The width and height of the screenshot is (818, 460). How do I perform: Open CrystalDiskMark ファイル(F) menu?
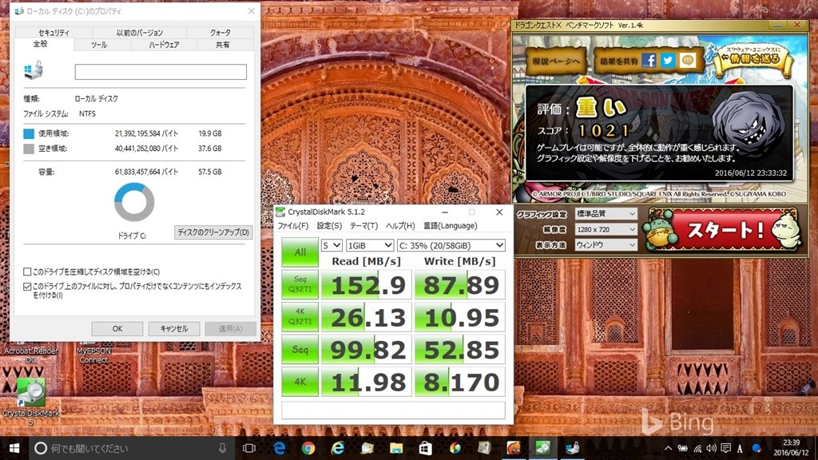[x=292, y=226]
